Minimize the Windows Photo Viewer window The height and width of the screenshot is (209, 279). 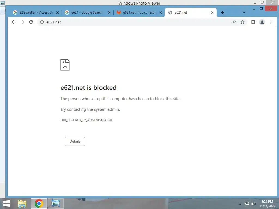(255, 3)
